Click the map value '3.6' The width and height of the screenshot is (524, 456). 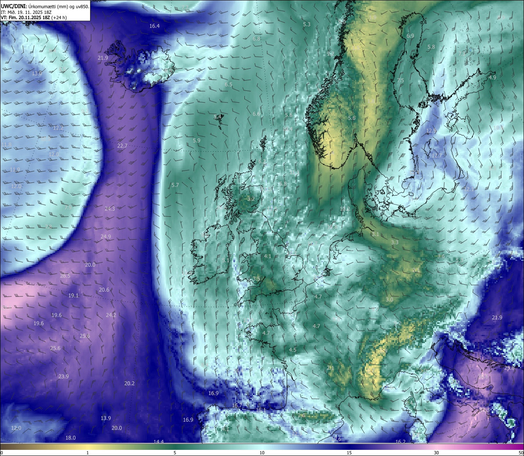tap(441, 256)
